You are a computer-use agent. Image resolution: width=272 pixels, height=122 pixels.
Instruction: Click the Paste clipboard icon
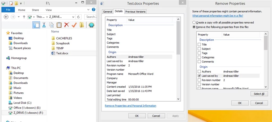click(x=59, y=25)
